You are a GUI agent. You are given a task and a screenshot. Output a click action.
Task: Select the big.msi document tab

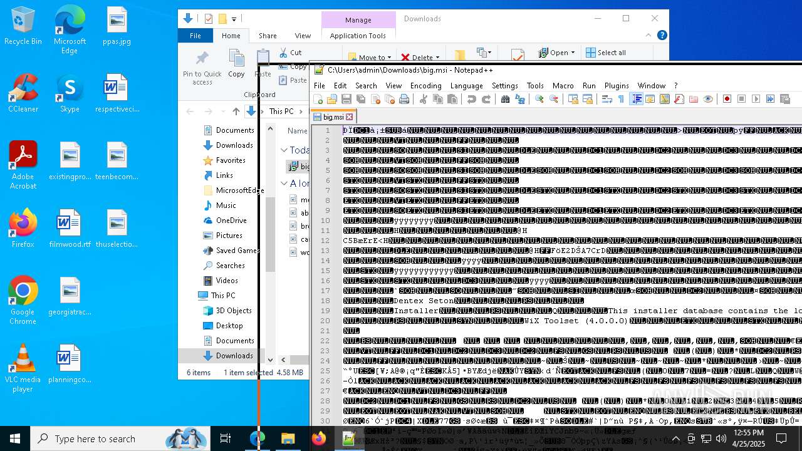pos(333,117)
